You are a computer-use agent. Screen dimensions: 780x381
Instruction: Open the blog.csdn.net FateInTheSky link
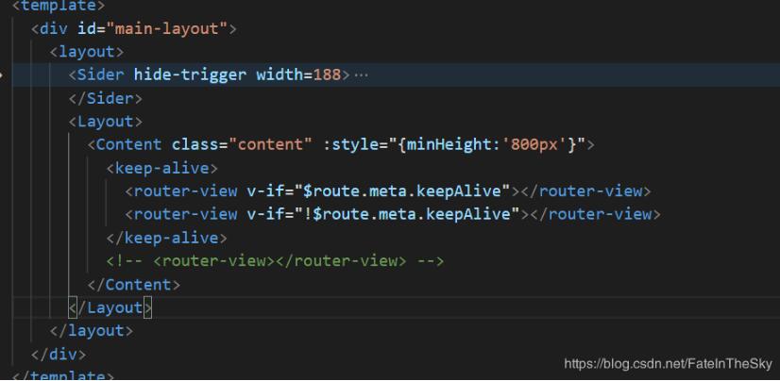[x=668, y=363]
